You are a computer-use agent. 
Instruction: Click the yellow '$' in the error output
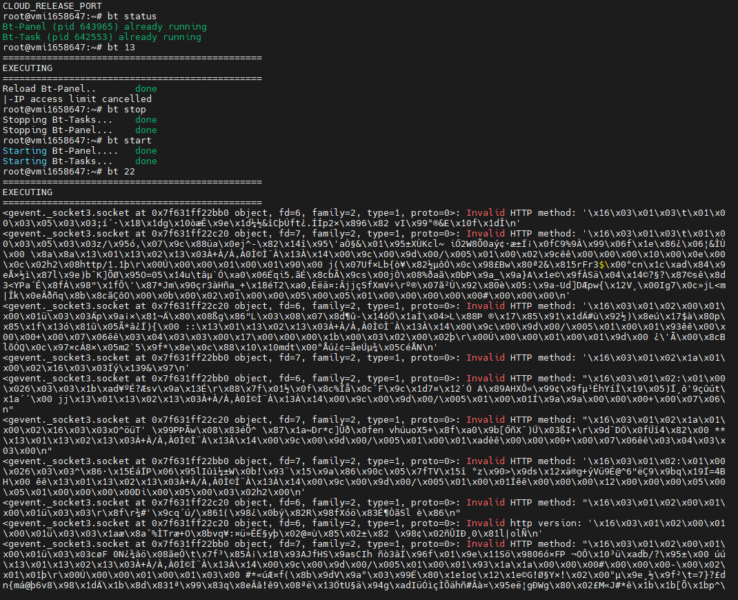601,265
